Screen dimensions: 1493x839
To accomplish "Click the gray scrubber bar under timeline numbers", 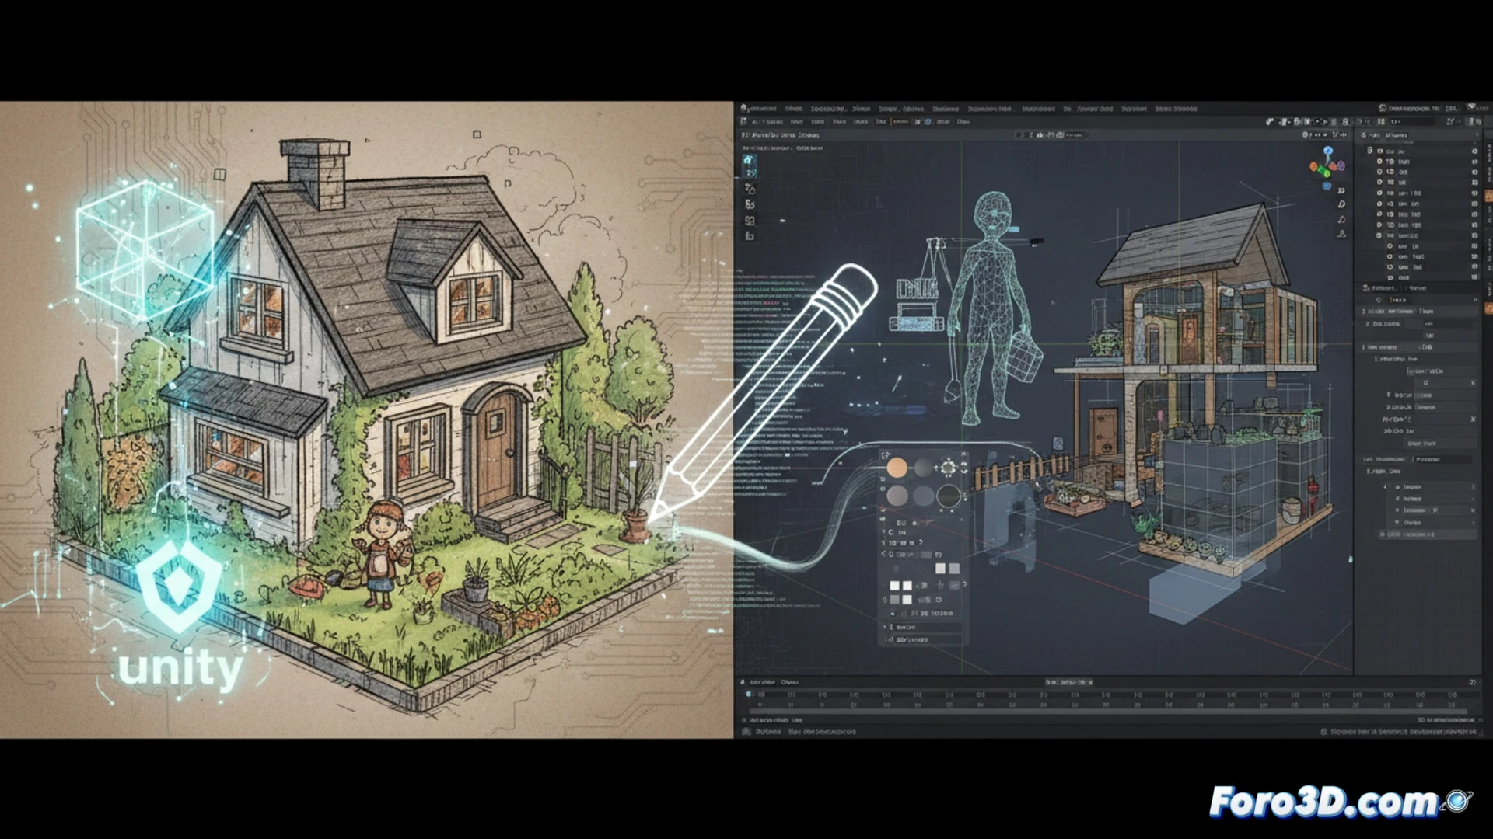I will click(x=1108, y=711).
